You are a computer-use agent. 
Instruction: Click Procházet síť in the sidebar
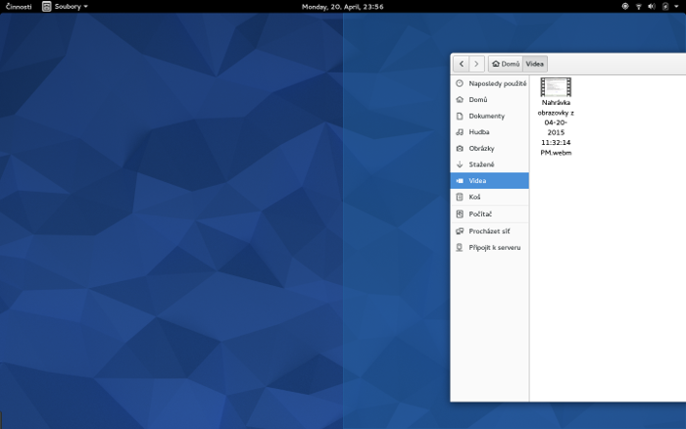coord(489,231)
